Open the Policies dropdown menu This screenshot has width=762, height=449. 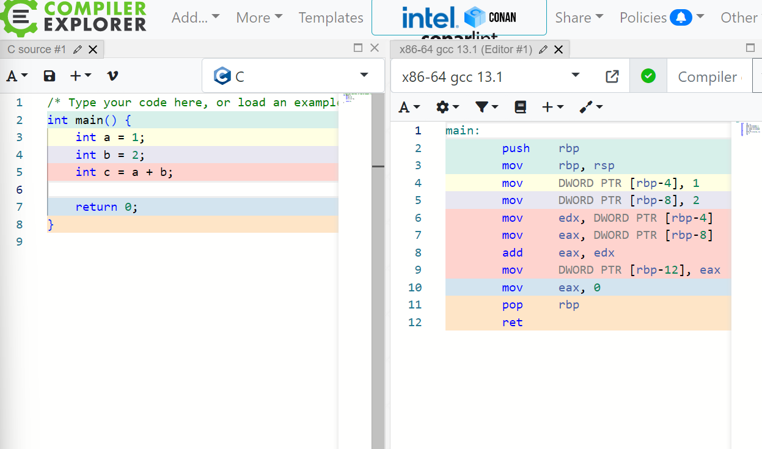[662, 18]
